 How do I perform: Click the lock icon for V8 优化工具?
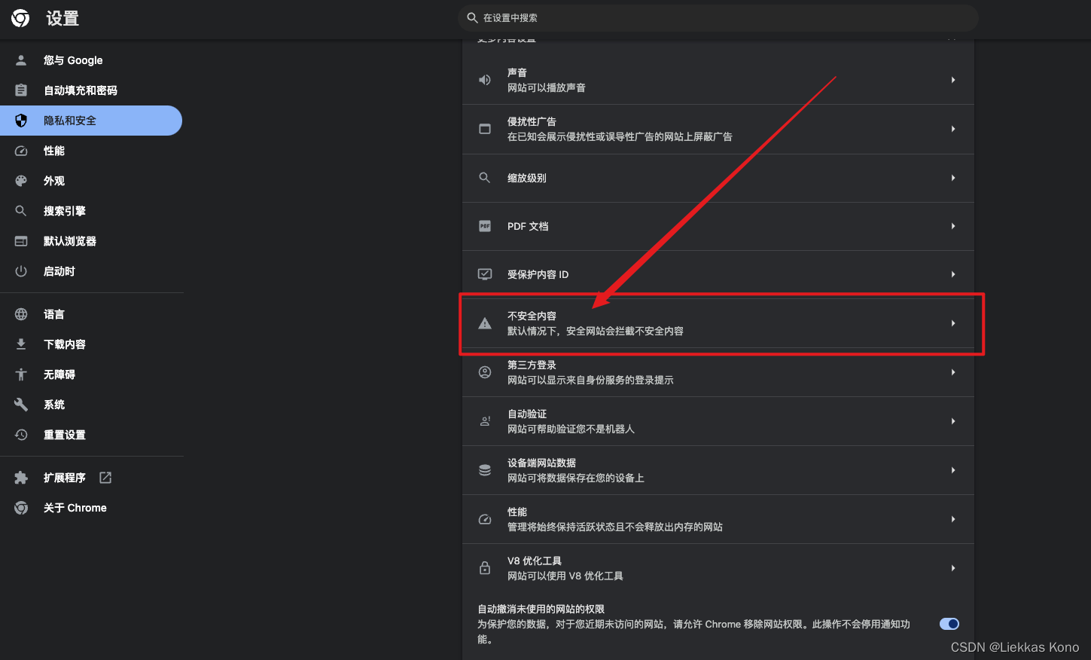pyautogui.click(x=485, y=568)
